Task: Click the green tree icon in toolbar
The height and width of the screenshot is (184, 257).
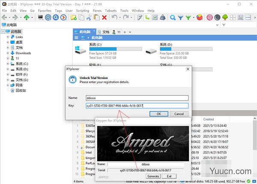Action: [225, 18]
